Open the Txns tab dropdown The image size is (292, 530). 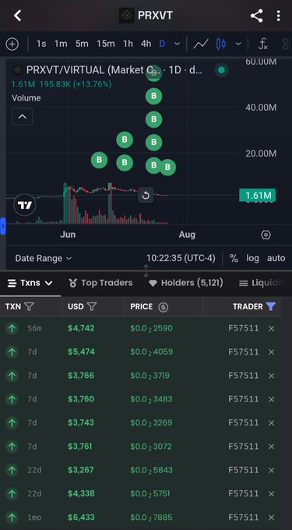click(30, 283)
